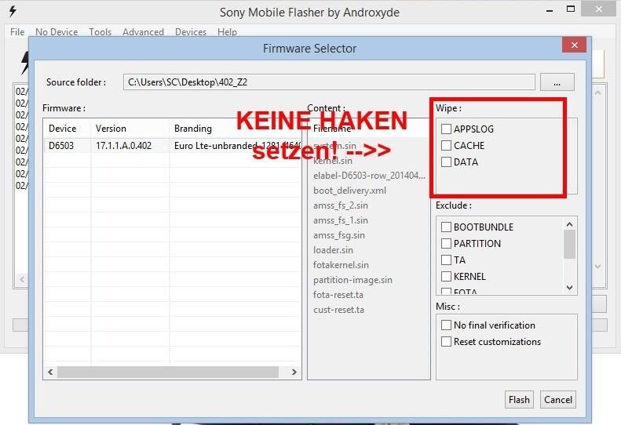
Task: Select boot_delivery.xml in content list
Action: pos(349,191)
